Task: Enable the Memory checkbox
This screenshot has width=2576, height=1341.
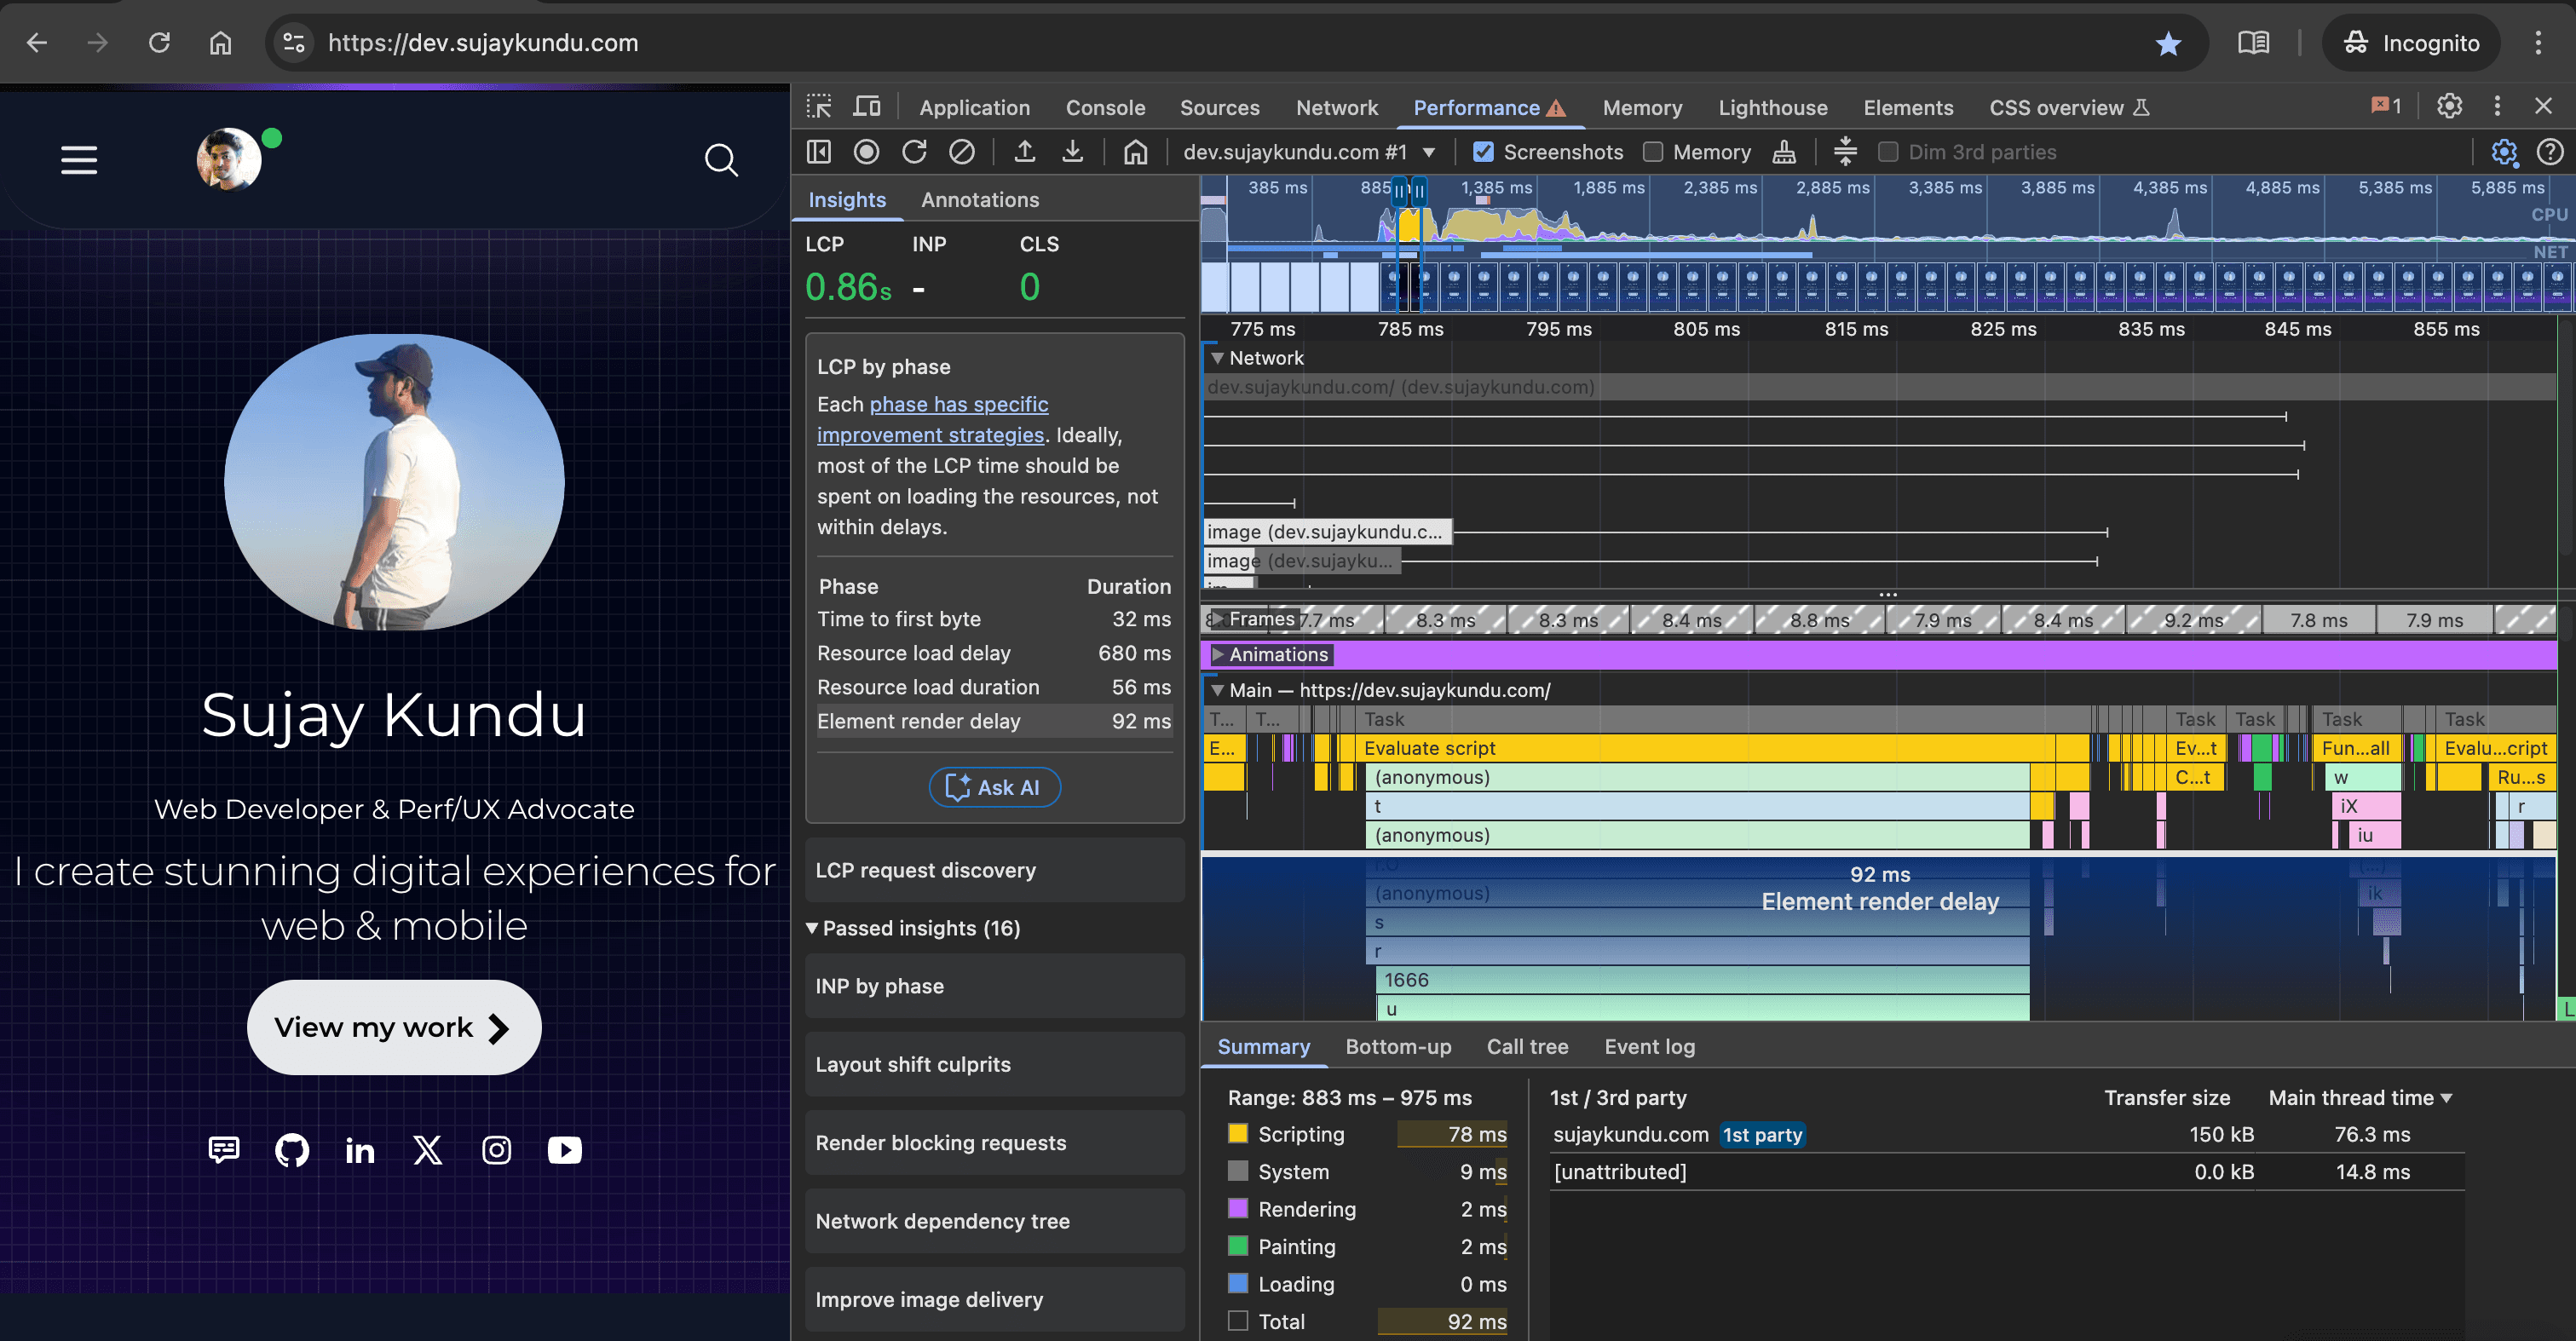Action: 1654,152
